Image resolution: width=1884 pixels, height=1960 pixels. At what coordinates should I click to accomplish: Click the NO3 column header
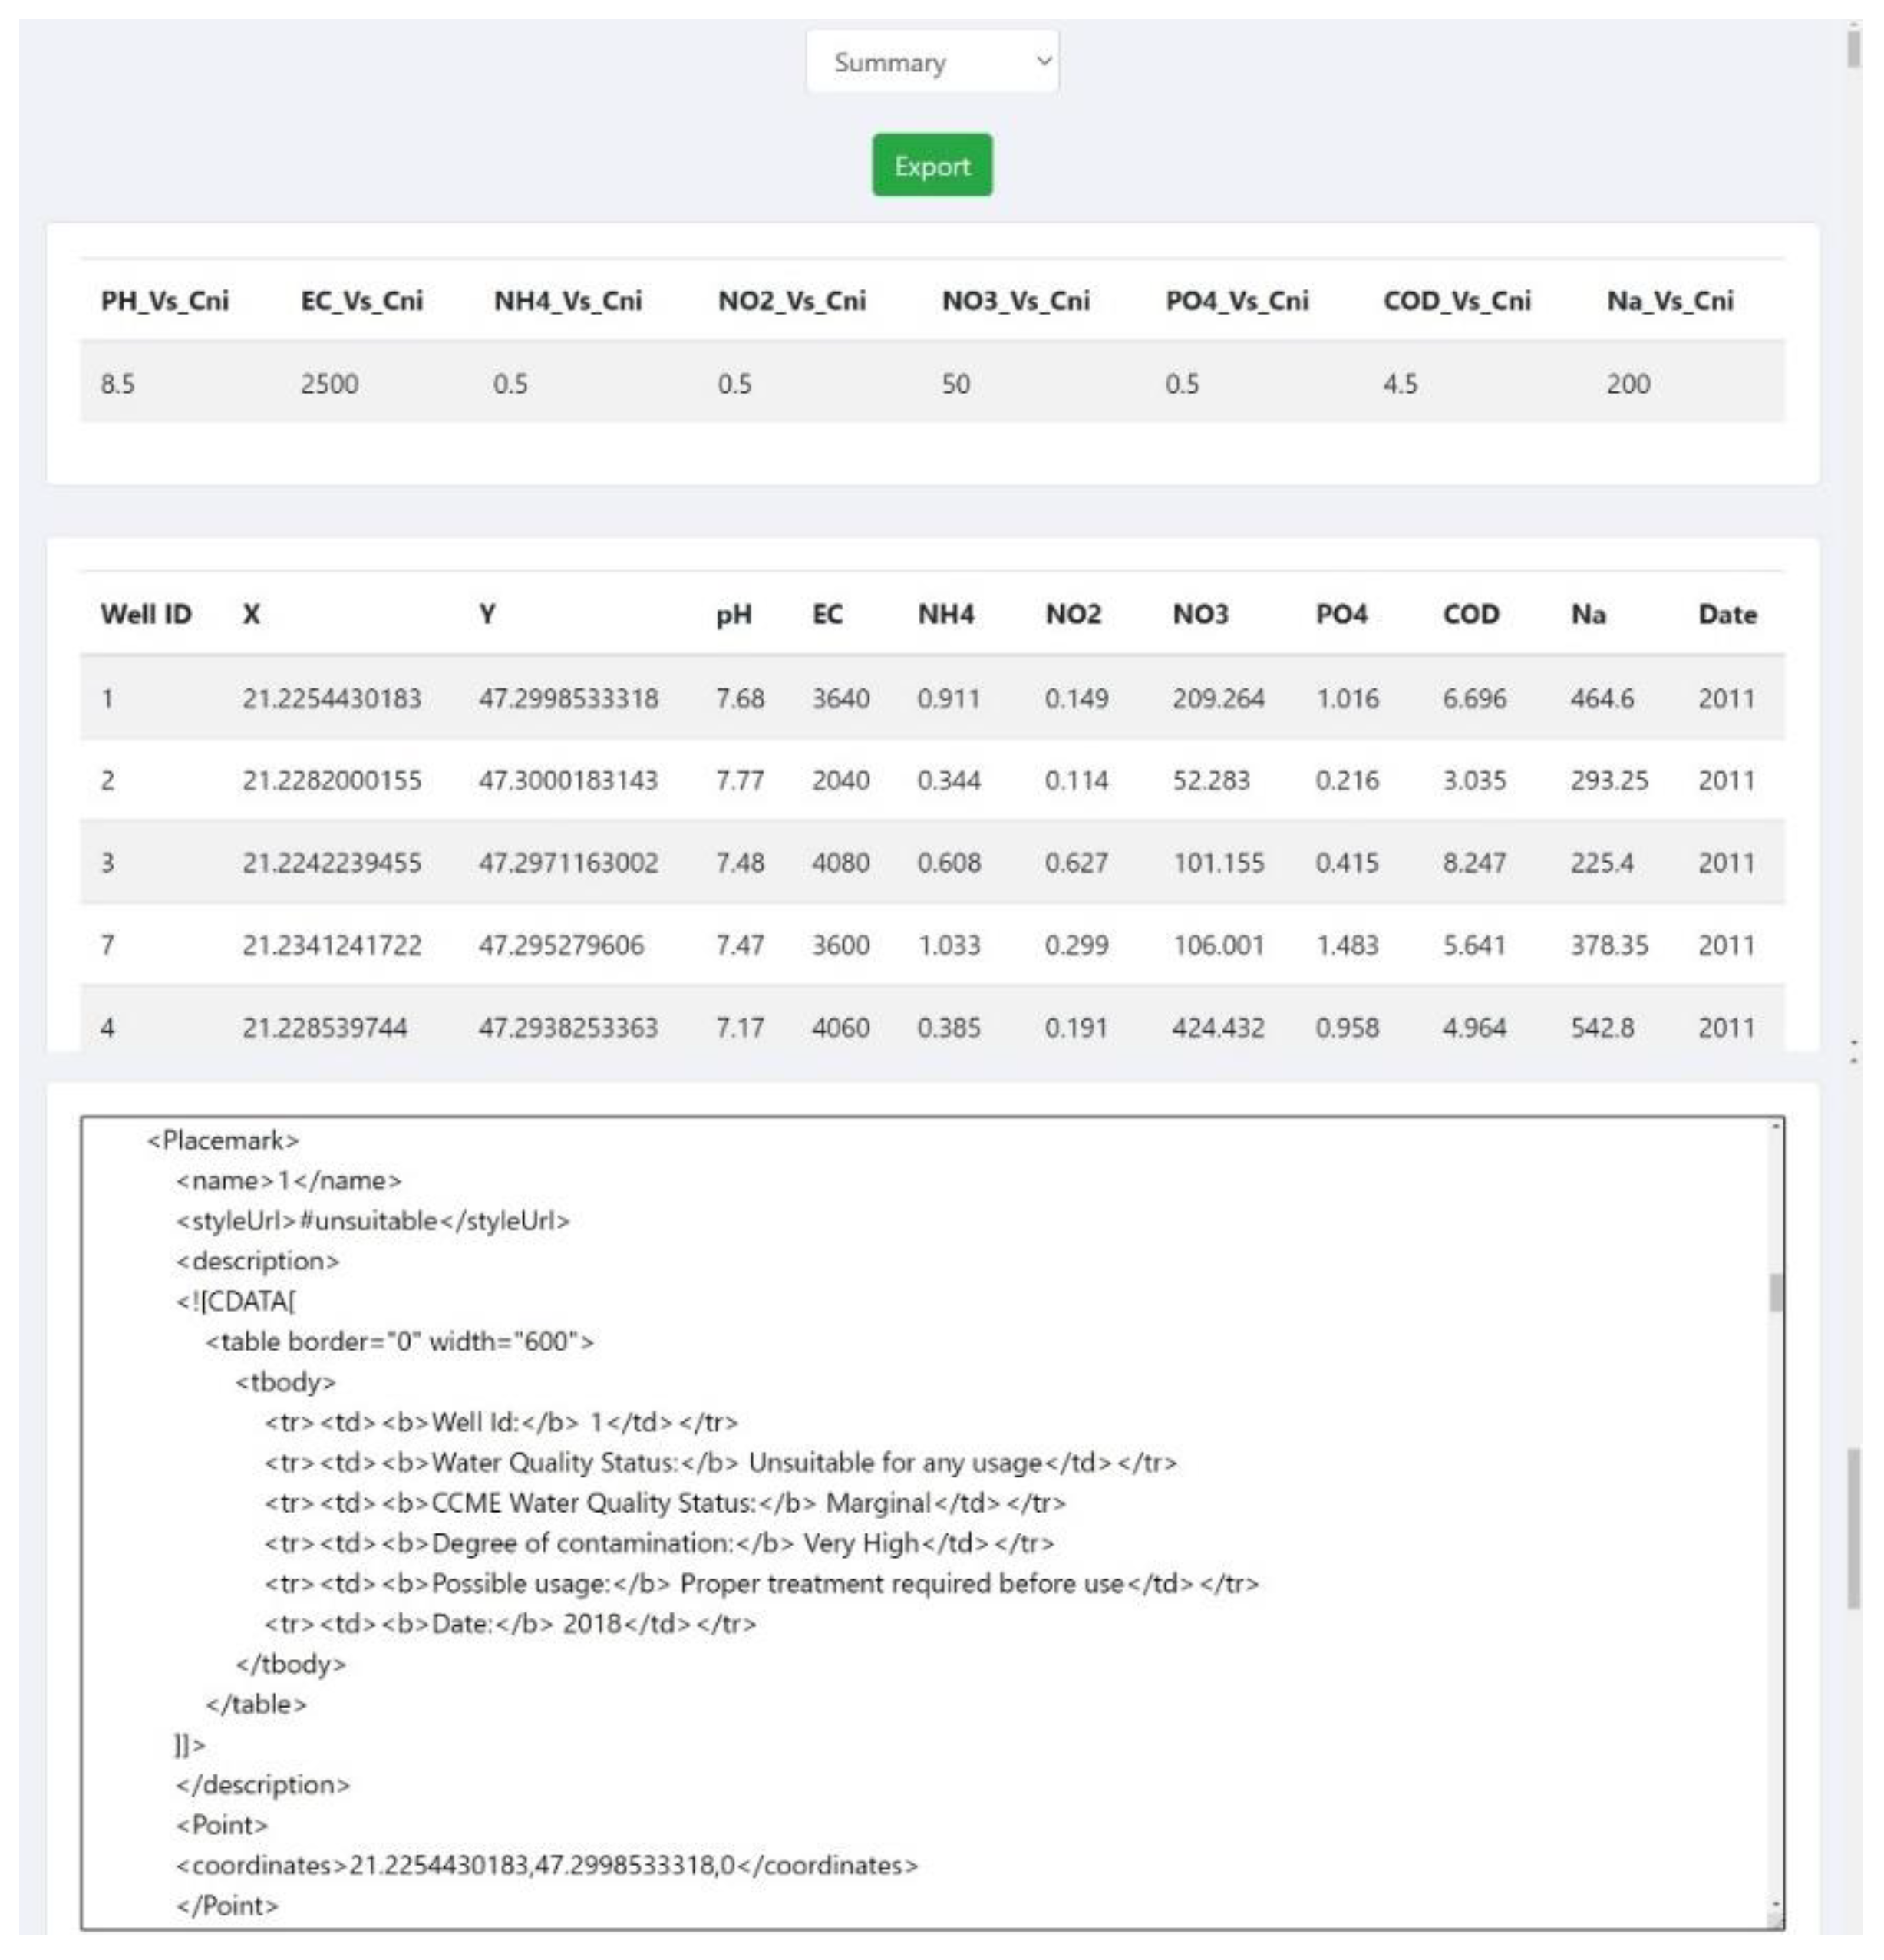[1200, 614]
